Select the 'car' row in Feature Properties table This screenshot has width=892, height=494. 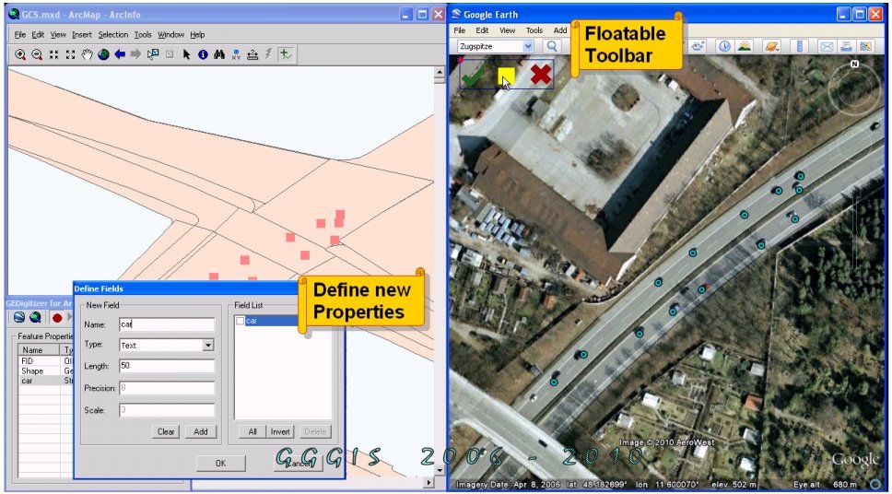coord(46,380)
